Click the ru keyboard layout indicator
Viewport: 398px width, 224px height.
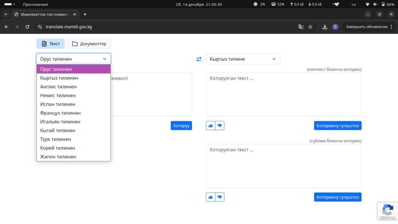tap(354, 4)
